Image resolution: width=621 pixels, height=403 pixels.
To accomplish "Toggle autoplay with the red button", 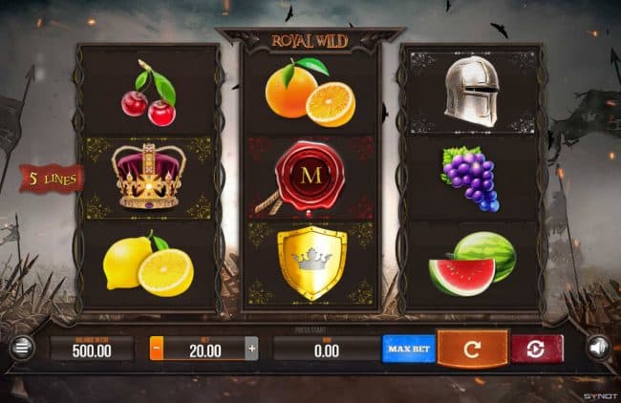I will (537, 349).
